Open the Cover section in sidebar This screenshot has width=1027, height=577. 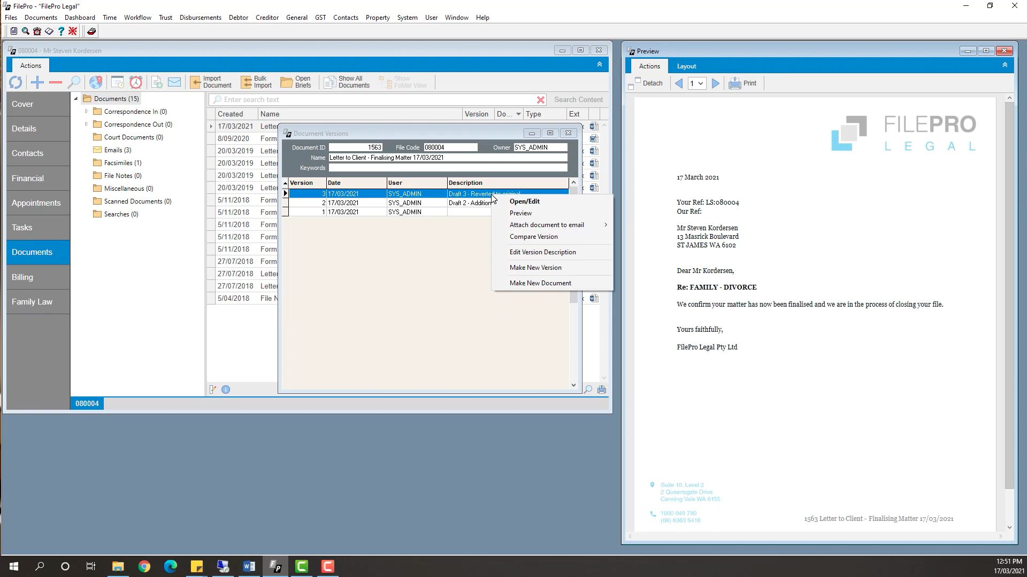[x=38, y=104]
